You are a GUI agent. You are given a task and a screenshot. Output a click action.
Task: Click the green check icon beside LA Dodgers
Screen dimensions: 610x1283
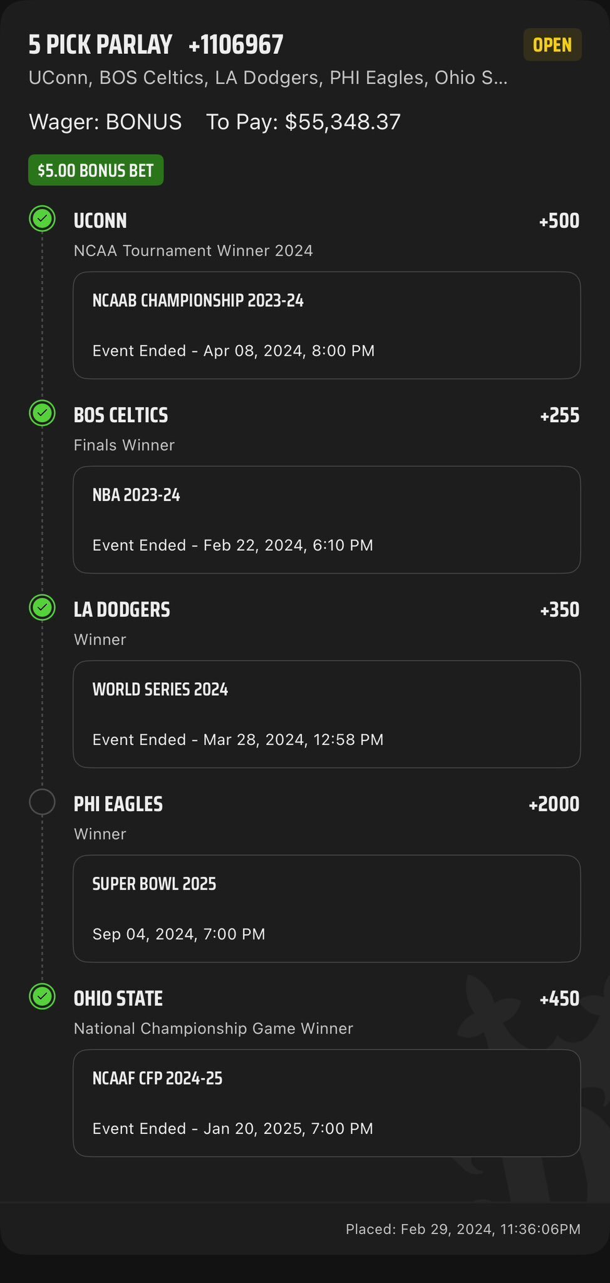click(43, 608)
